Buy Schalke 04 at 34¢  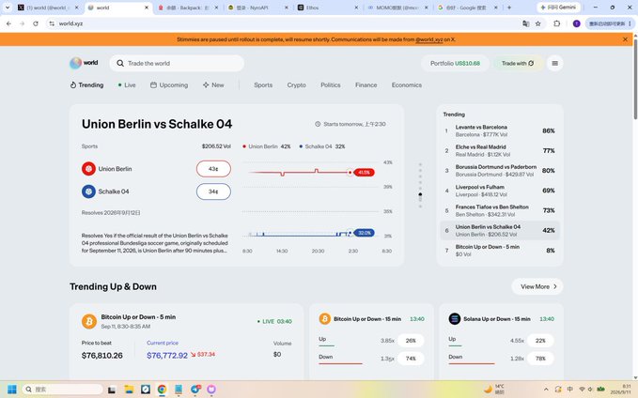tap(213, 191)
